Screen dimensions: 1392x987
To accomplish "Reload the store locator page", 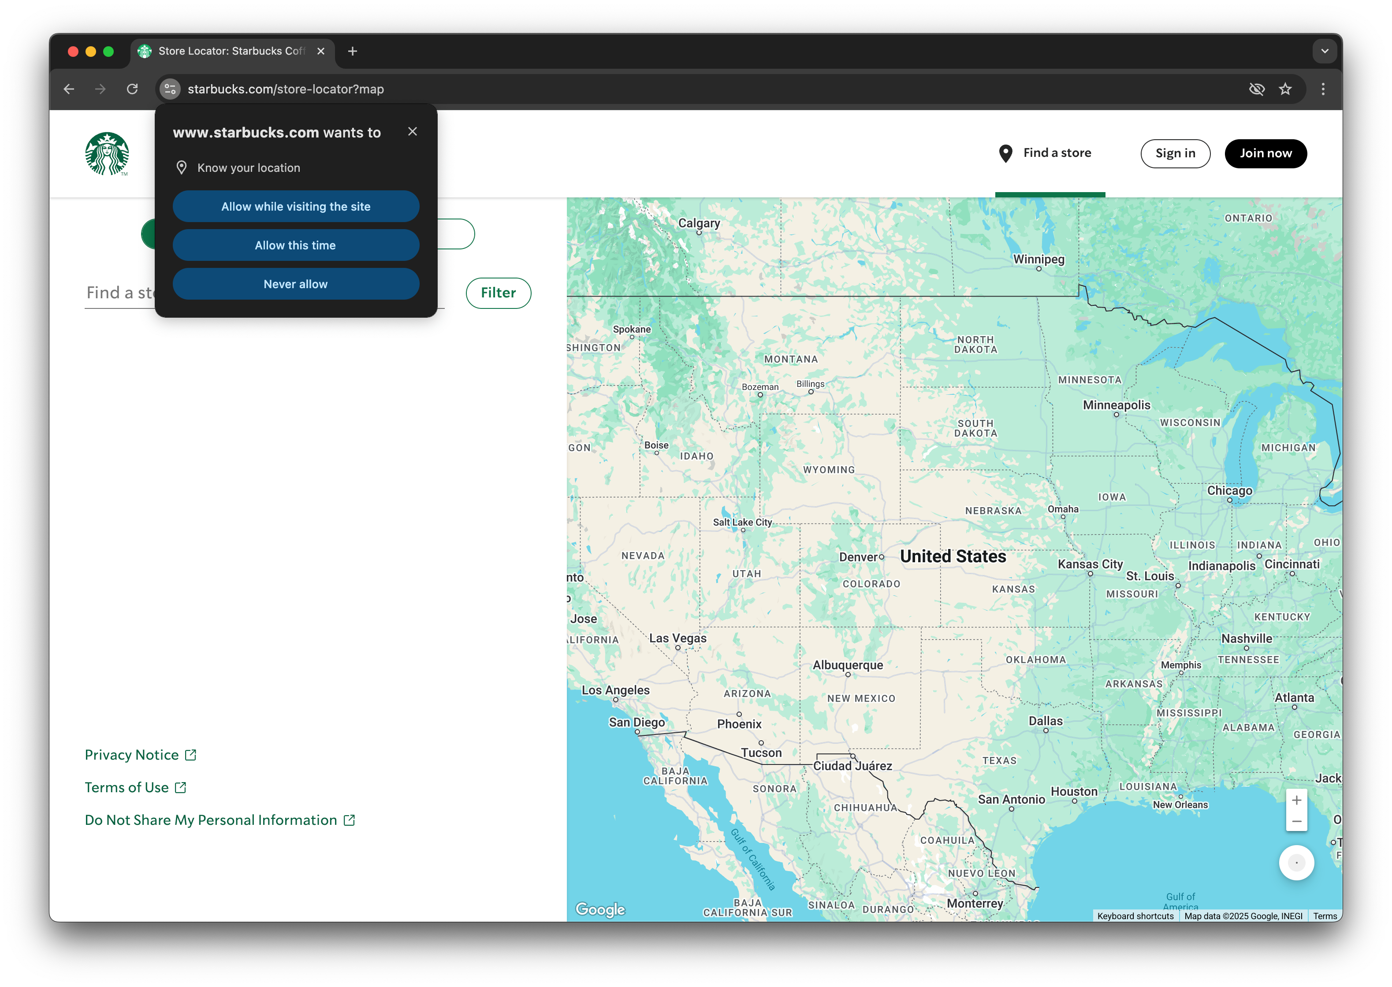I will click(x=132, y=89).
